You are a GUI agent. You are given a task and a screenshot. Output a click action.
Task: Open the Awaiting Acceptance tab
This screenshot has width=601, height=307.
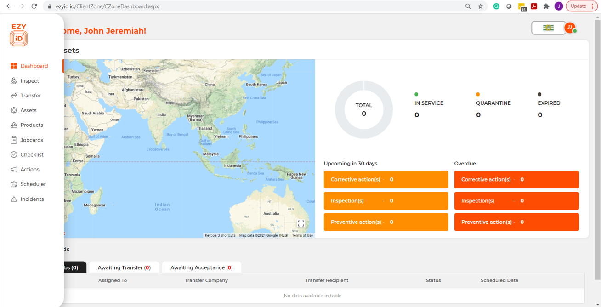[x=201, y=267]
